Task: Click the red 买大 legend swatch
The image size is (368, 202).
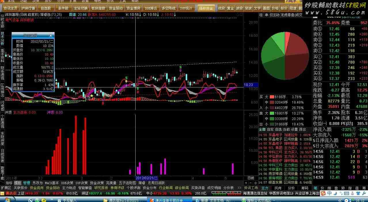Action: click(272, 97)
